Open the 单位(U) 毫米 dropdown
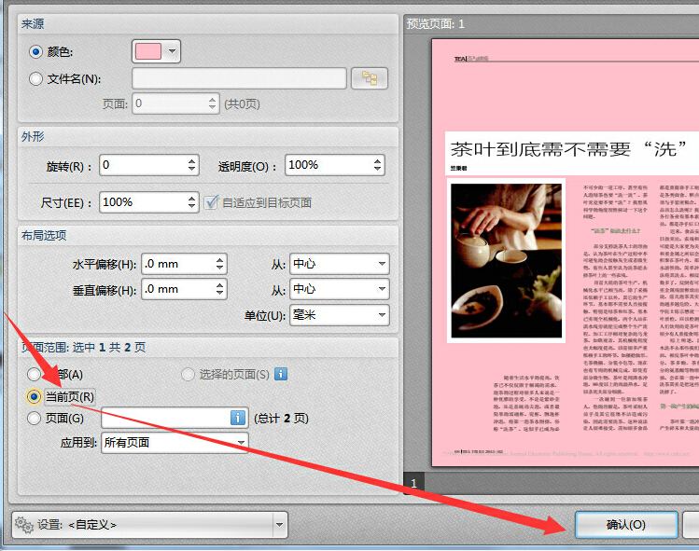 coord(340,315)
